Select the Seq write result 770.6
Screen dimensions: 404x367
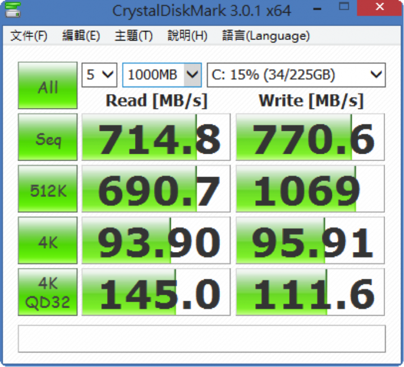click(310, 137)
